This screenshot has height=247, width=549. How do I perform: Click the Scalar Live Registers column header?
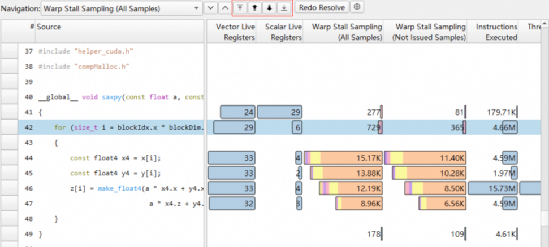coord(280,32)
